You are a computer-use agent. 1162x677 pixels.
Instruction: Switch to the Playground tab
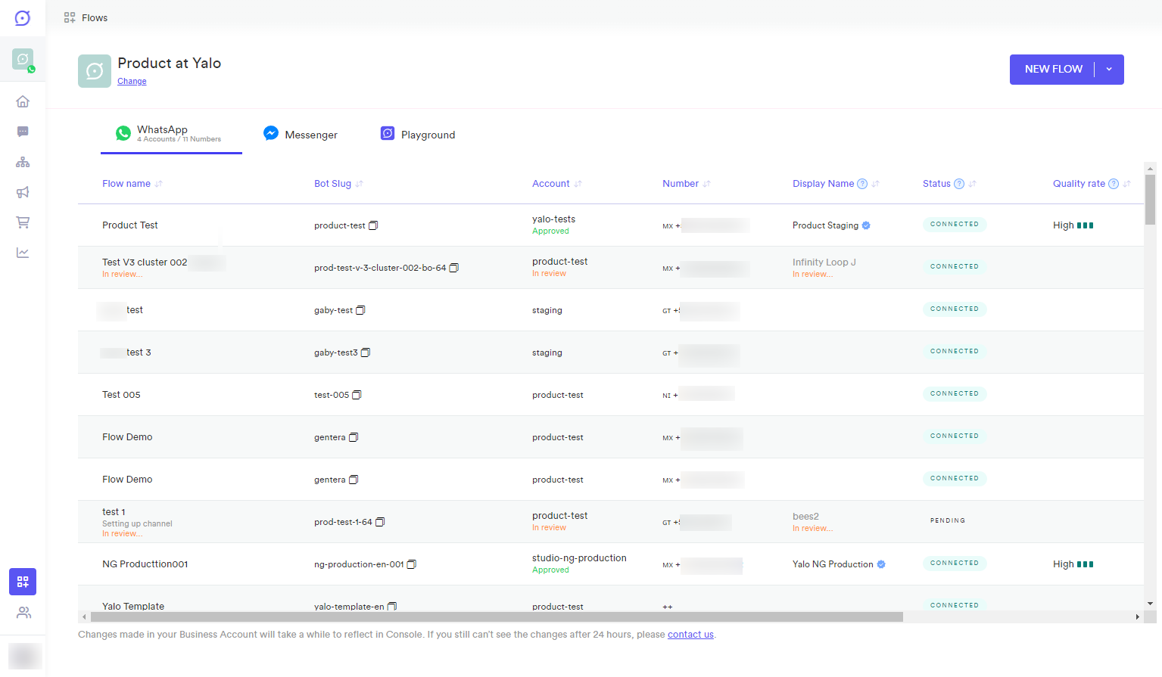tap(418, 135)
